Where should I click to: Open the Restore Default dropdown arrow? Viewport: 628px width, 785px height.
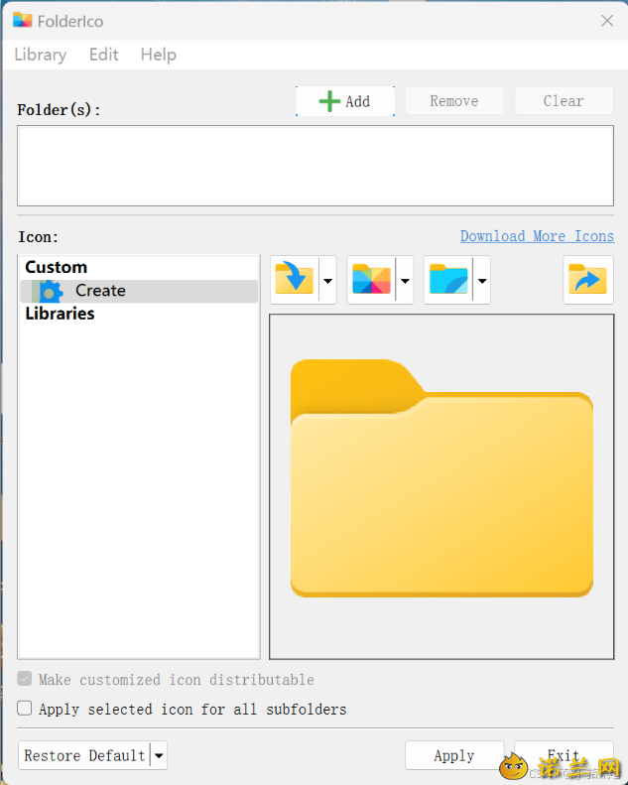tap(159, 755)
